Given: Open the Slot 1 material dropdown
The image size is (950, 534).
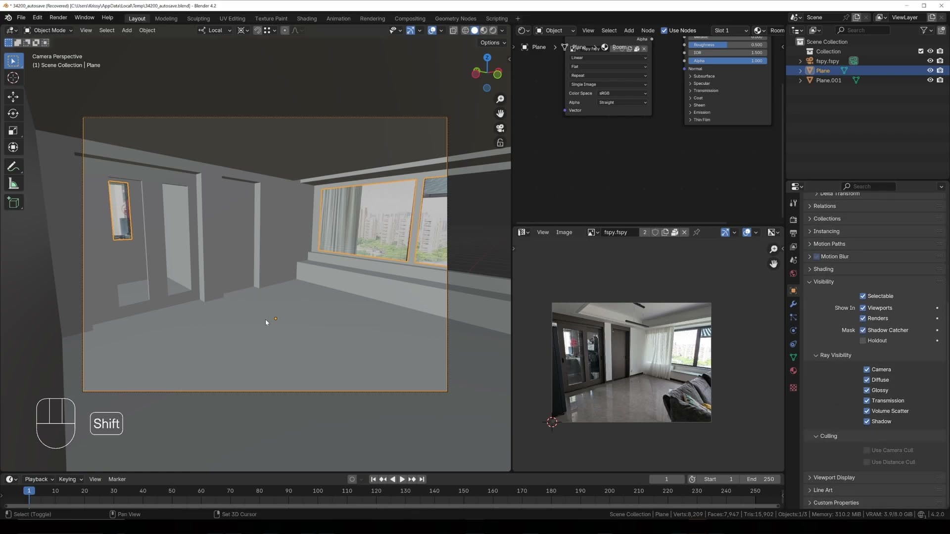Looking at the screenshot, I should coord(730,31).
